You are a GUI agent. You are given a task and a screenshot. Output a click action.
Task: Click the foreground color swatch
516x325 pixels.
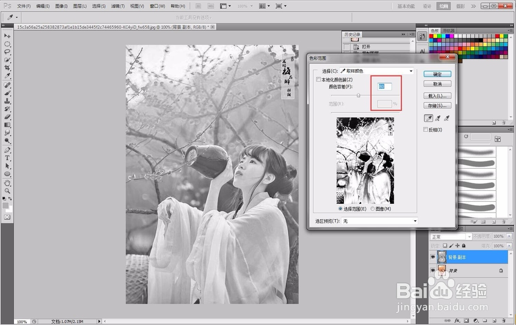6,206
